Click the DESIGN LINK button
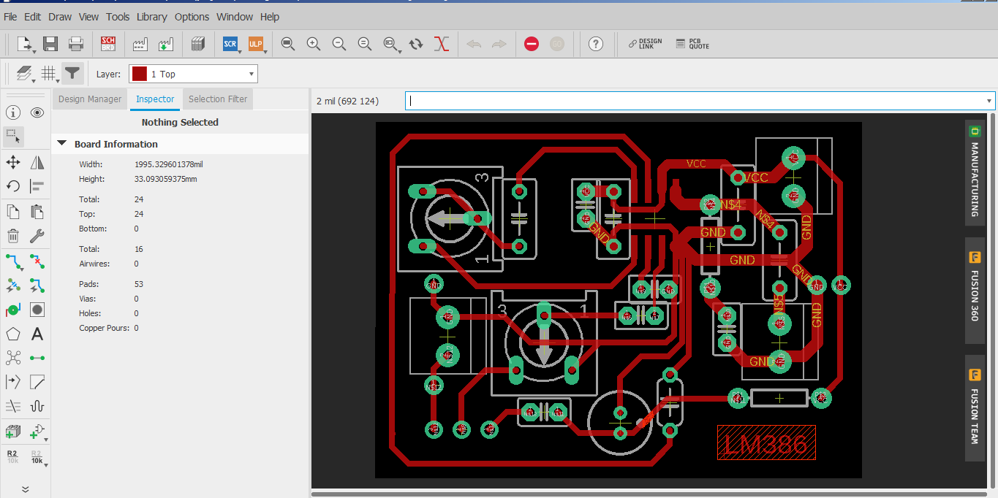This screenshot has width=998, height=498. pos(642,44)
